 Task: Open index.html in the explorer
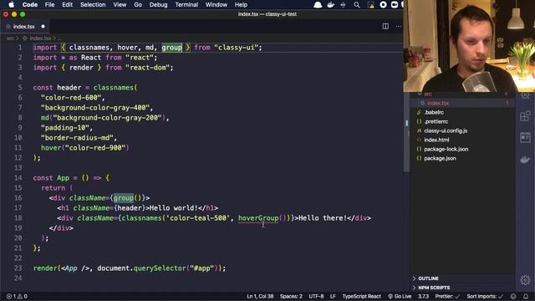coord(436,140)
